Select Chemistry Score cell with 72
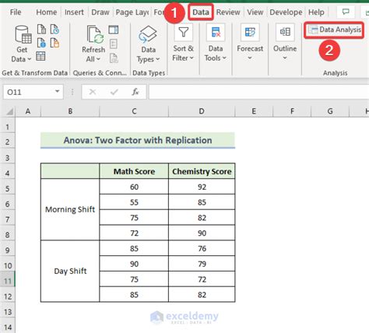Image resolution: width=369 pixels, height=333 pixels. tap(202, 279)
